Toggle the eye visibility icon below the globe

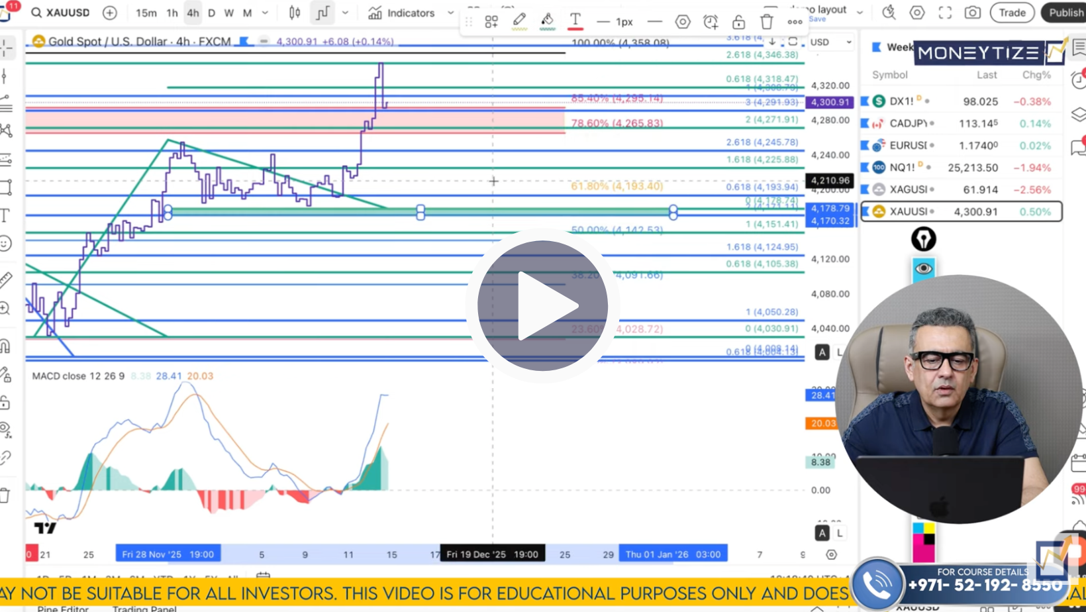click(923, 269)
